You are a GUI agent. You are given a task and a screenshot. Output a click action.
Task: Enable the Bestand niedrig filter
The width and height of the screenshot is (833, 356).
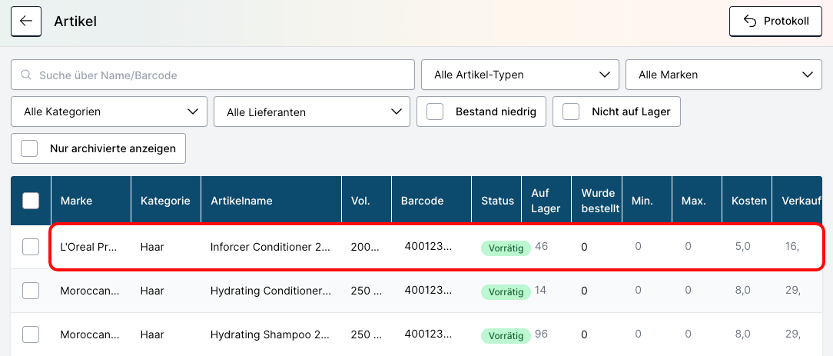click(x=436, y=112)
